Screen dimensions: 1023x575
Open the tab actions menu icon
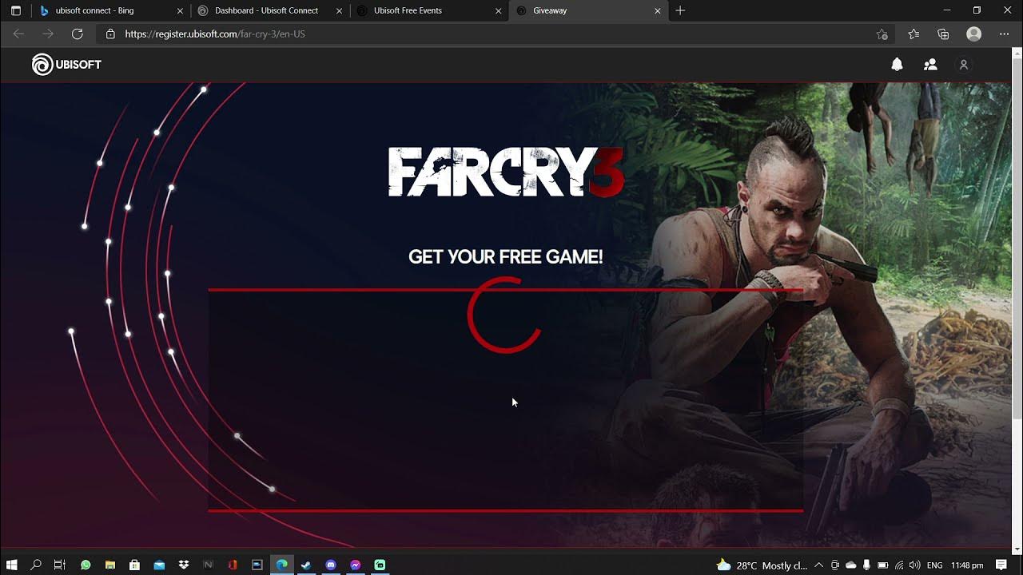click(x=15, y=10)
